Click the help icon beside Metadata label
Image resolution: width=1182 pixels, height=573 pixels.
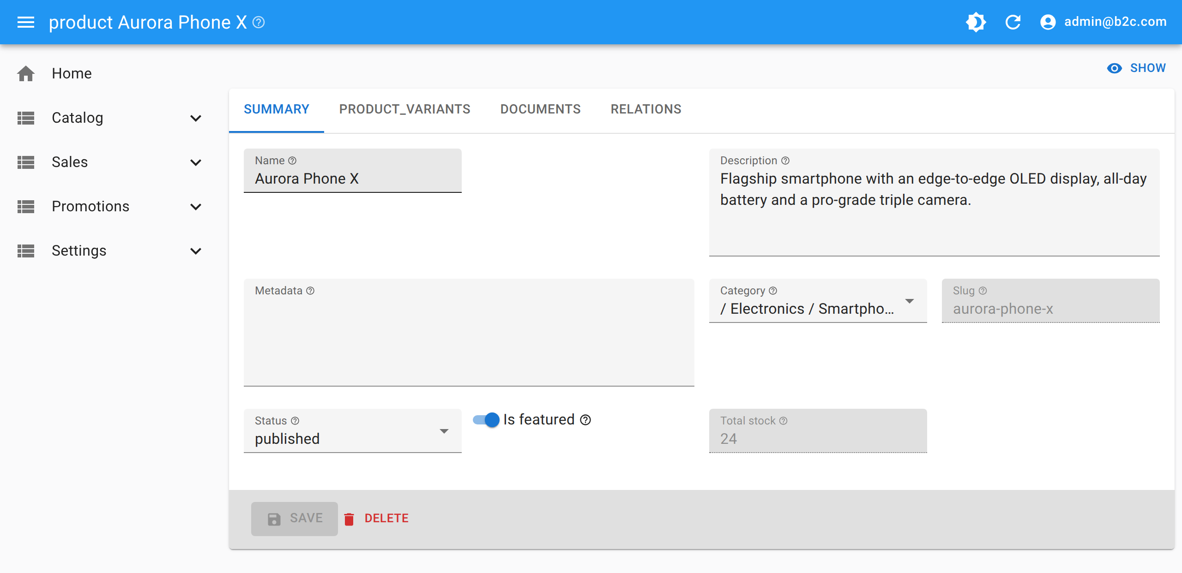(x=310, y=291)
